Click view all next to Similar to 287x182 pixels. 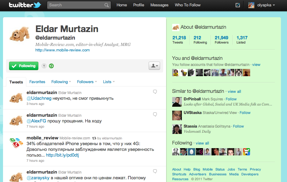pyautogui.click(x=234, y=92)
